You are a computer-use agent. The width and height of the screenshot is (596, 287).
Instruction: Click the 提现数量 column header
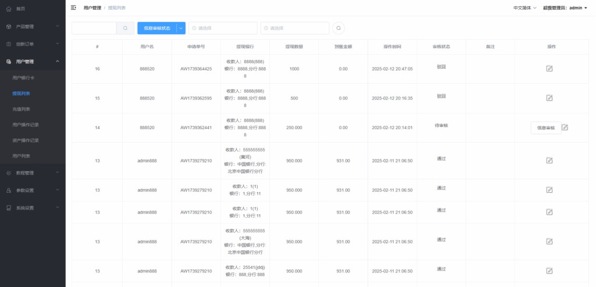point(294,47)
